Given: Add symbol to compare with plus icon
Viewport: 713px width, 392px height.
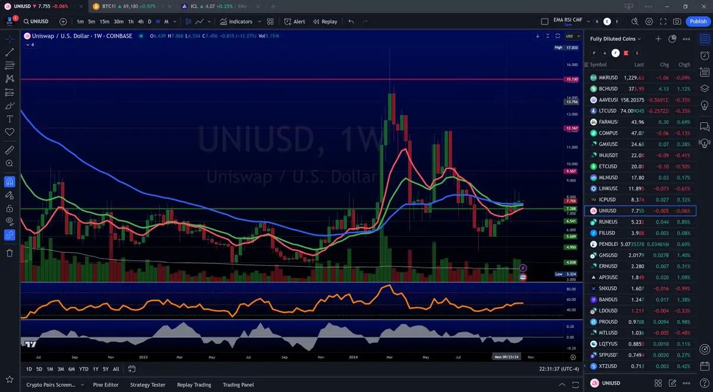Looking at the screenshot, I should point(63,21).
